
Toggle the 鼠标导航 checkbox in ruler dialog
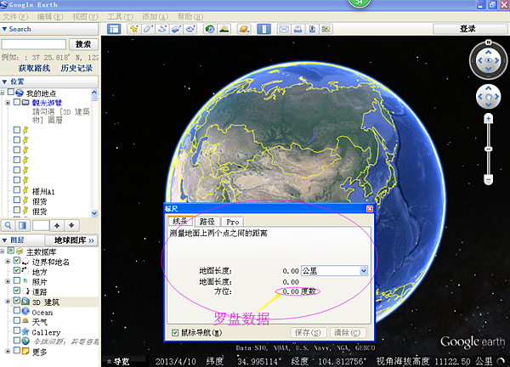click(x=175, y=332)
